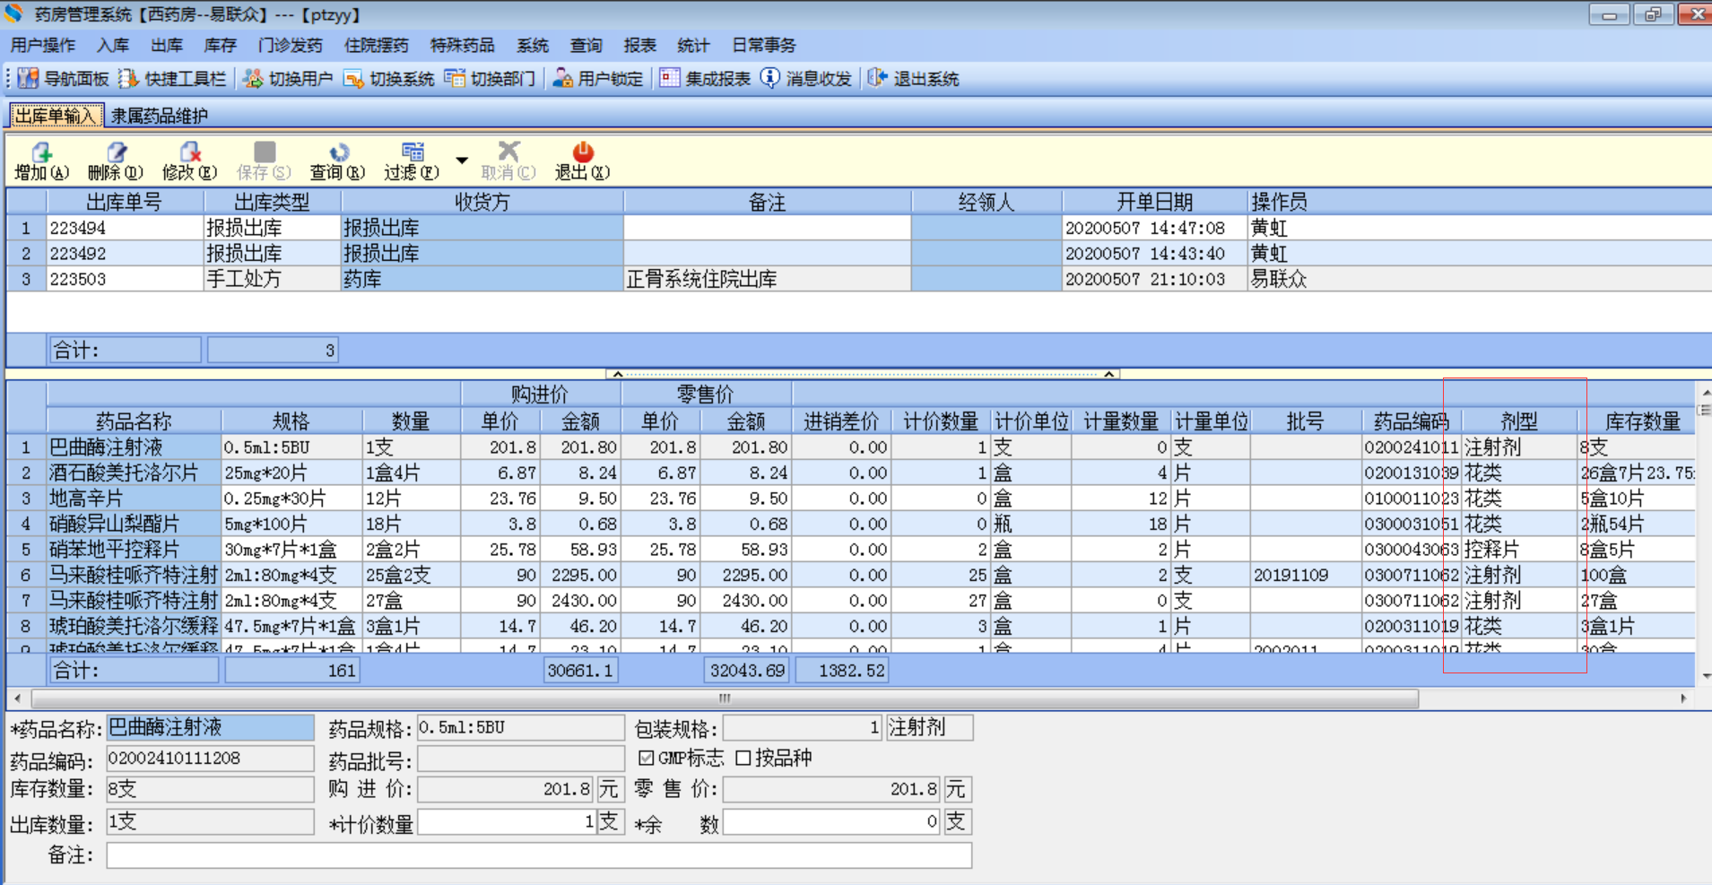The image size is (1712, 885).
Task: Click the 保存(S) save icon
Action: (264, 152)
